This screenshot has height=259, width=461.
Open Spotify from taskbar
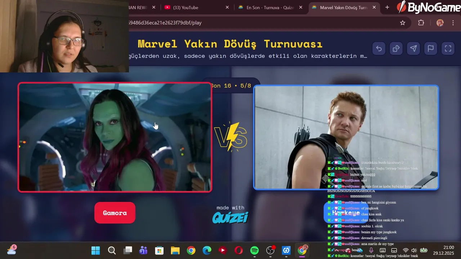254,250
